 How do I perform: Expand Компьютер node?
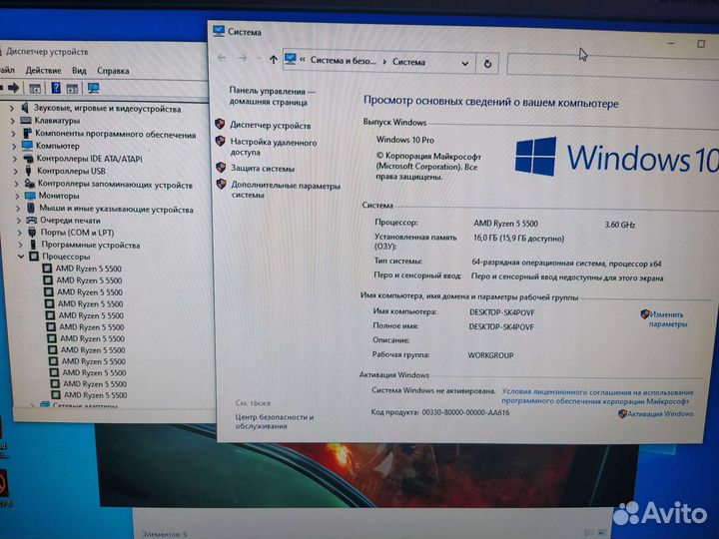click(x=14, y=146)
